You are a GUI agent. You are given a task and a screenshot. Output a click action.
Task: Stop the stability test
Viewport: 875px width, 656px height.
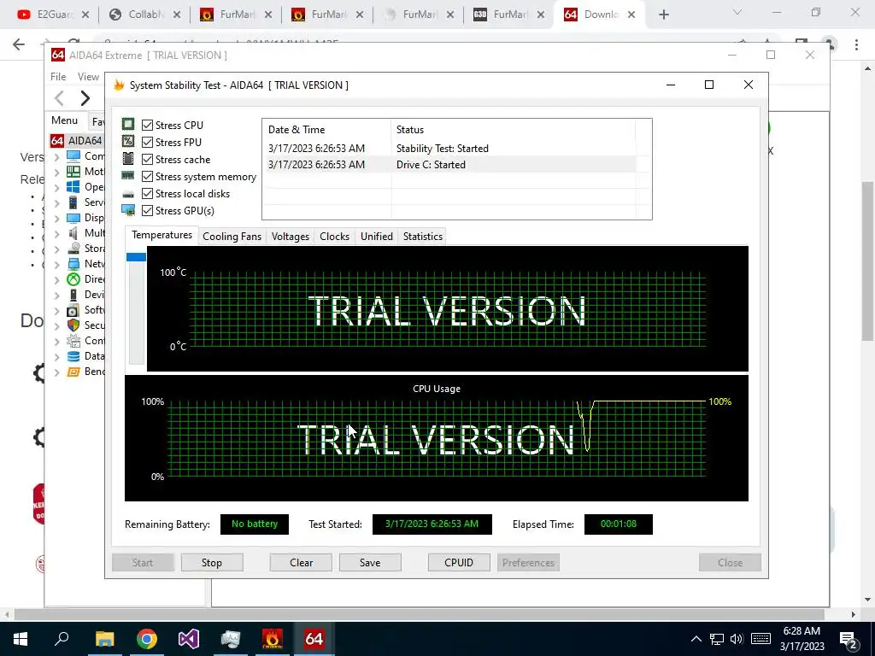pos(212,562)
